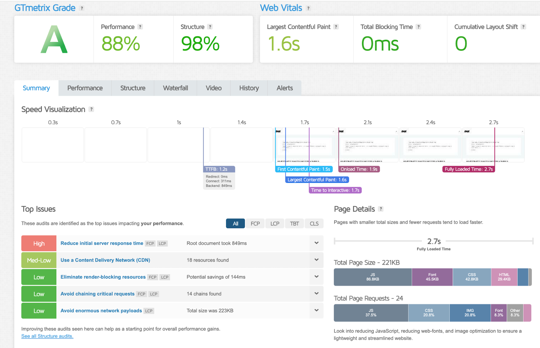Image resolution: width=540 pixels, height=348 pixels.
Task: Expand the Reduce initial server response time row
Action: 317,243
